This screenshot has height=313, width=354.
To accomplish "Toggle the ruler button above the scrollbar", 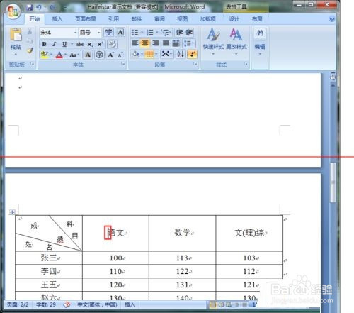I will pyautogui.click(x=333, y=77).
